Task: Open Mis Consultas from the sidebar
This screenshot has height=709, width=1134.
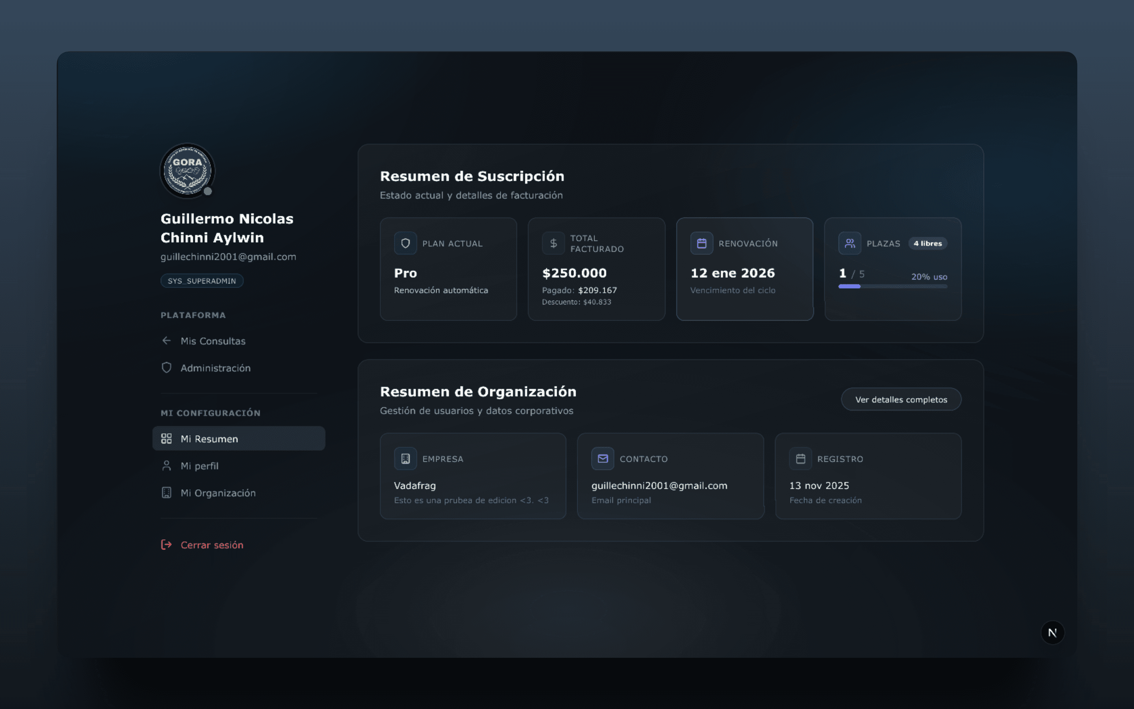Action: click(x=213, y=340)
